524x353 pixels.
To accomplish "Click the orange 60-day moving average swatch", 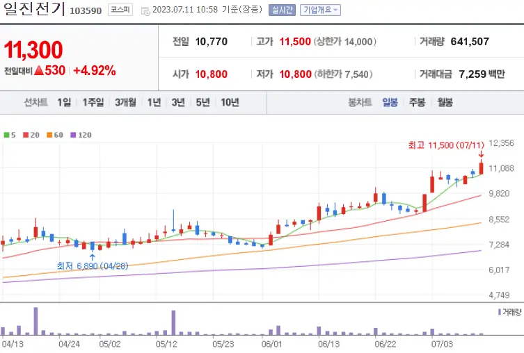I will point(49,135).
